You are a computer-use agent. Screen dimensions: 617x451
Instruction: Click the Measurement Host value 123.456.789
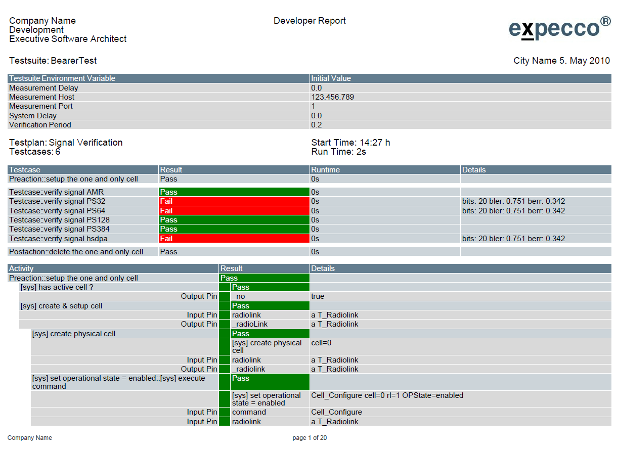click(332, 97)
